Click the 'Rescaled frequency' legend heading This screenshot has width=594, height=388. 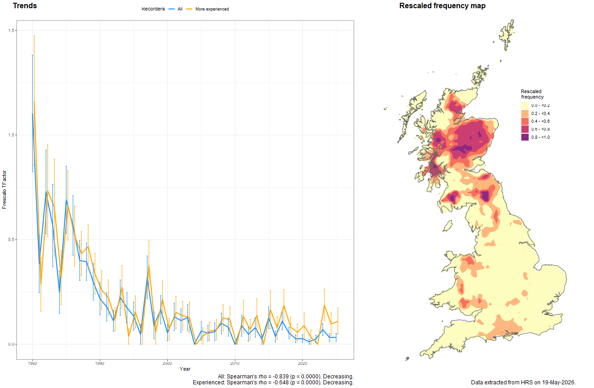pyautogui.click(x=532, y=94)
